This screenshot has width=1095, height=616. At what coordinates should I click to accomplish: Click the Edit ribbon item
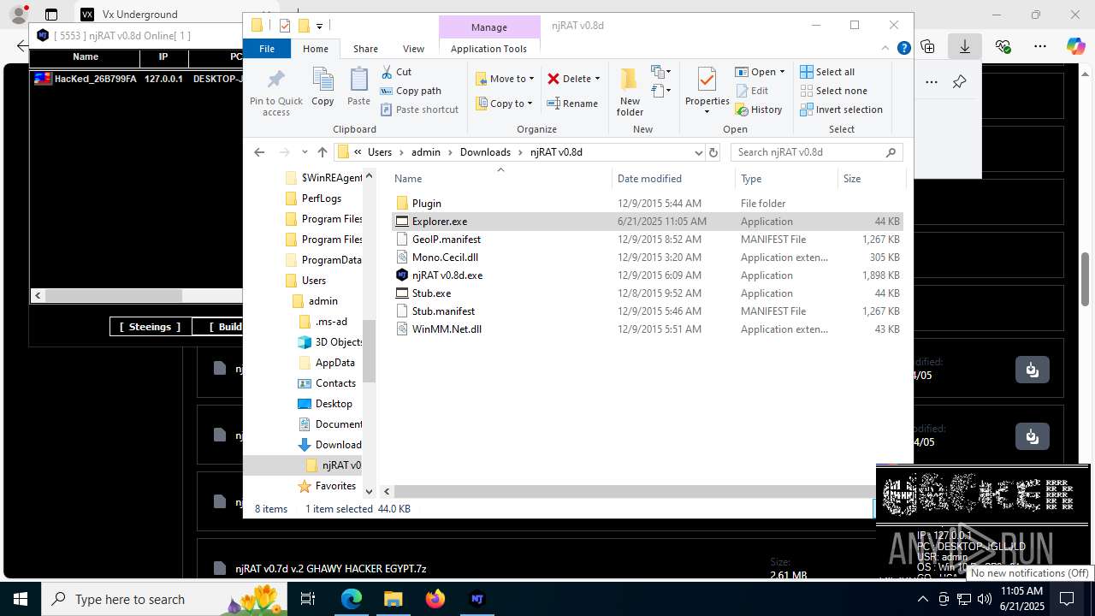pos(751,91)
